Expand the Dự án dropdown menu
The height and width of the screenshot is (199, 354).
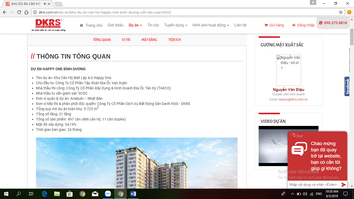tap(135, 25)
